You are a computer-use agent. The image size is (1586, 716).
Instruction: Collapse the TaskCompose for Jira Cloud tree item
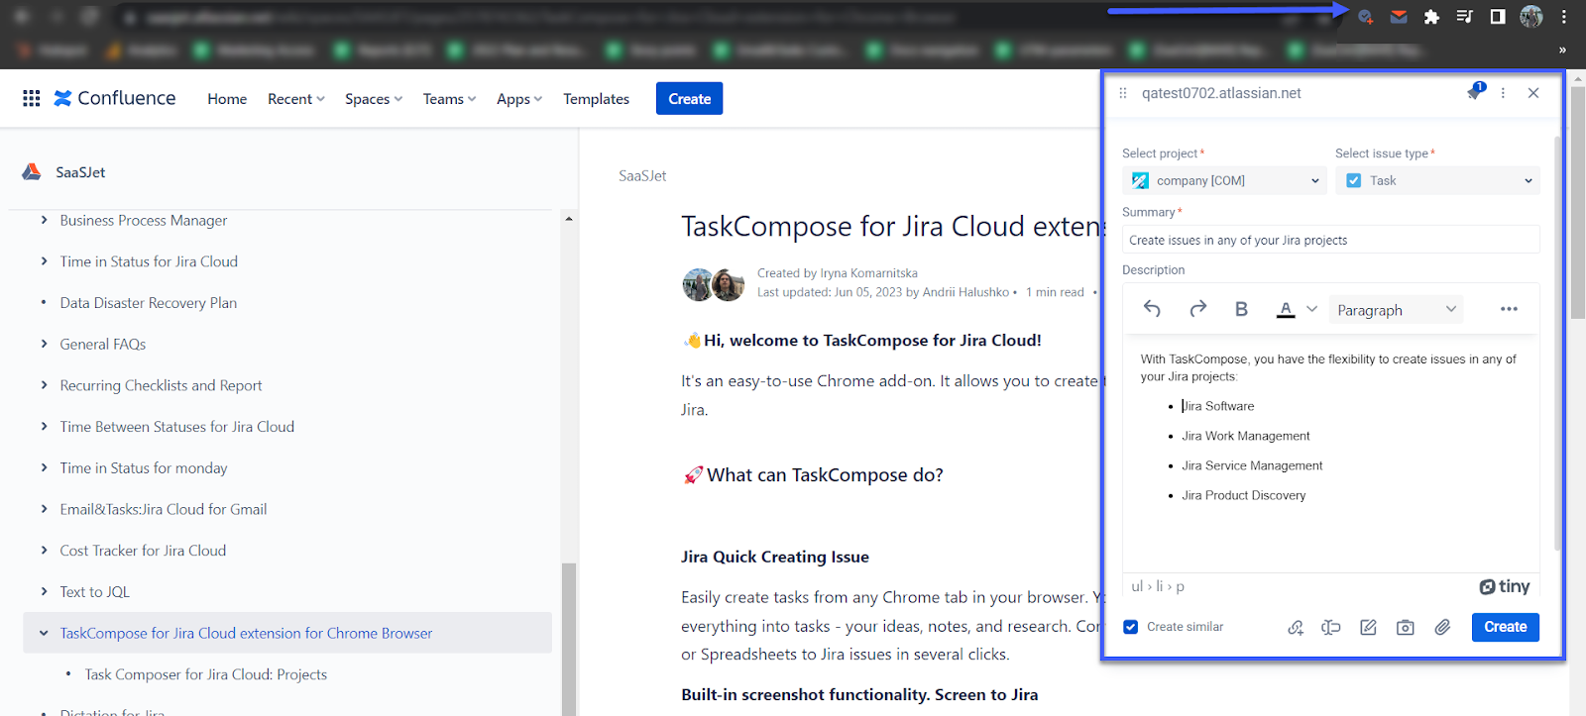click(x=44, y=633)
